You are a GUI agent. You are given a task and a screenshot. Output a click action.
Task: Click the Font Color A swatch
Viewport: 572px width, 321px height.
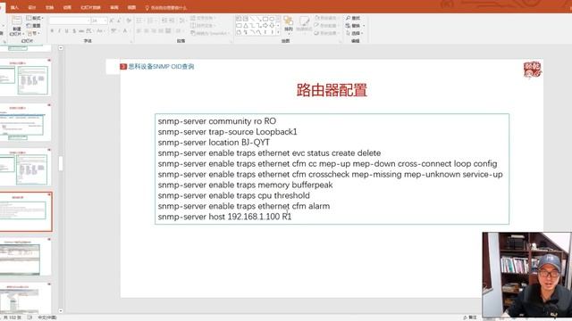click(126, 31)
